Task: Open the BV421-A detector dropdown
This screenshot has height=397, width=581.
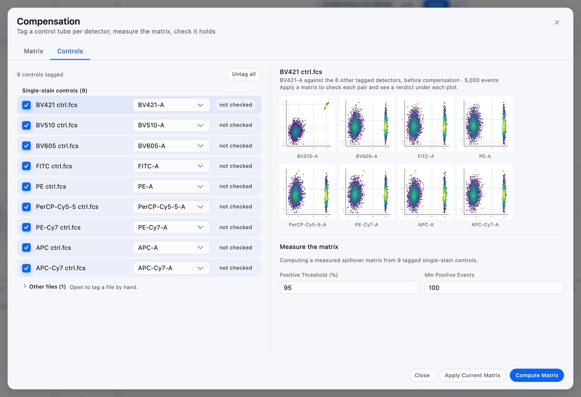Action: (171, 105)
